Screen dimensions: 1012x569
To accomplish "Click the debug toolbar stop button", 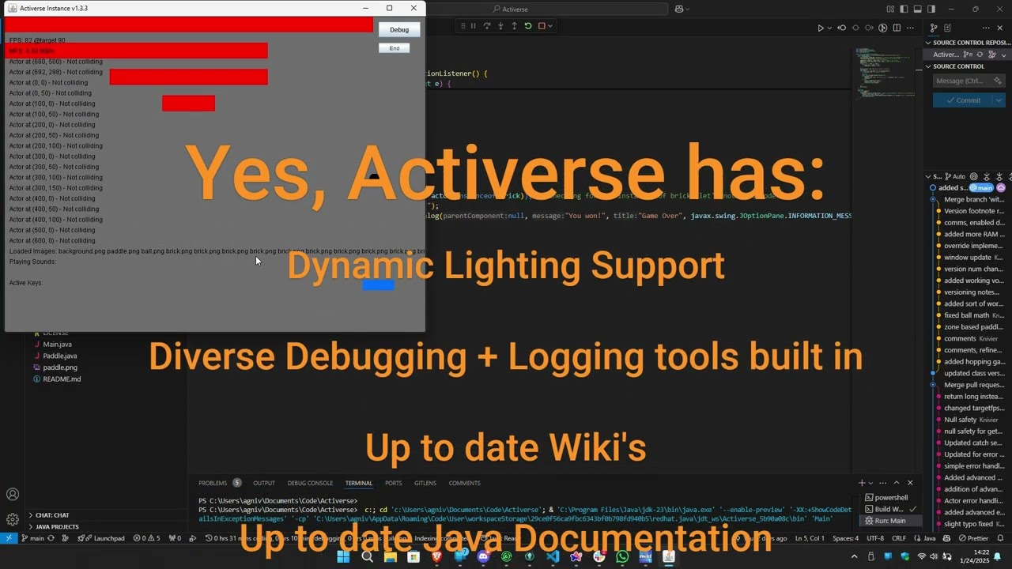I will (x=542, y=26).
